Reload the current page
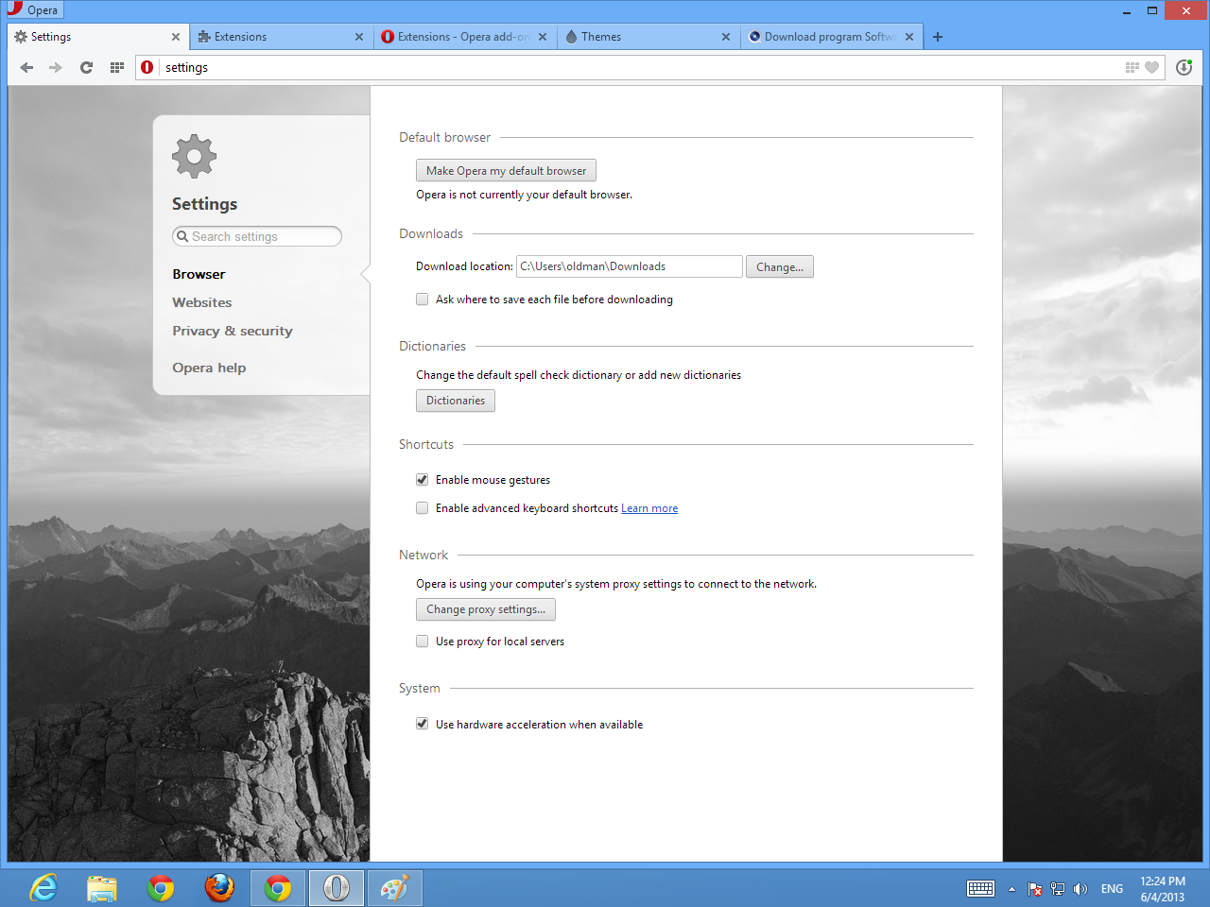 pos(86,67)
